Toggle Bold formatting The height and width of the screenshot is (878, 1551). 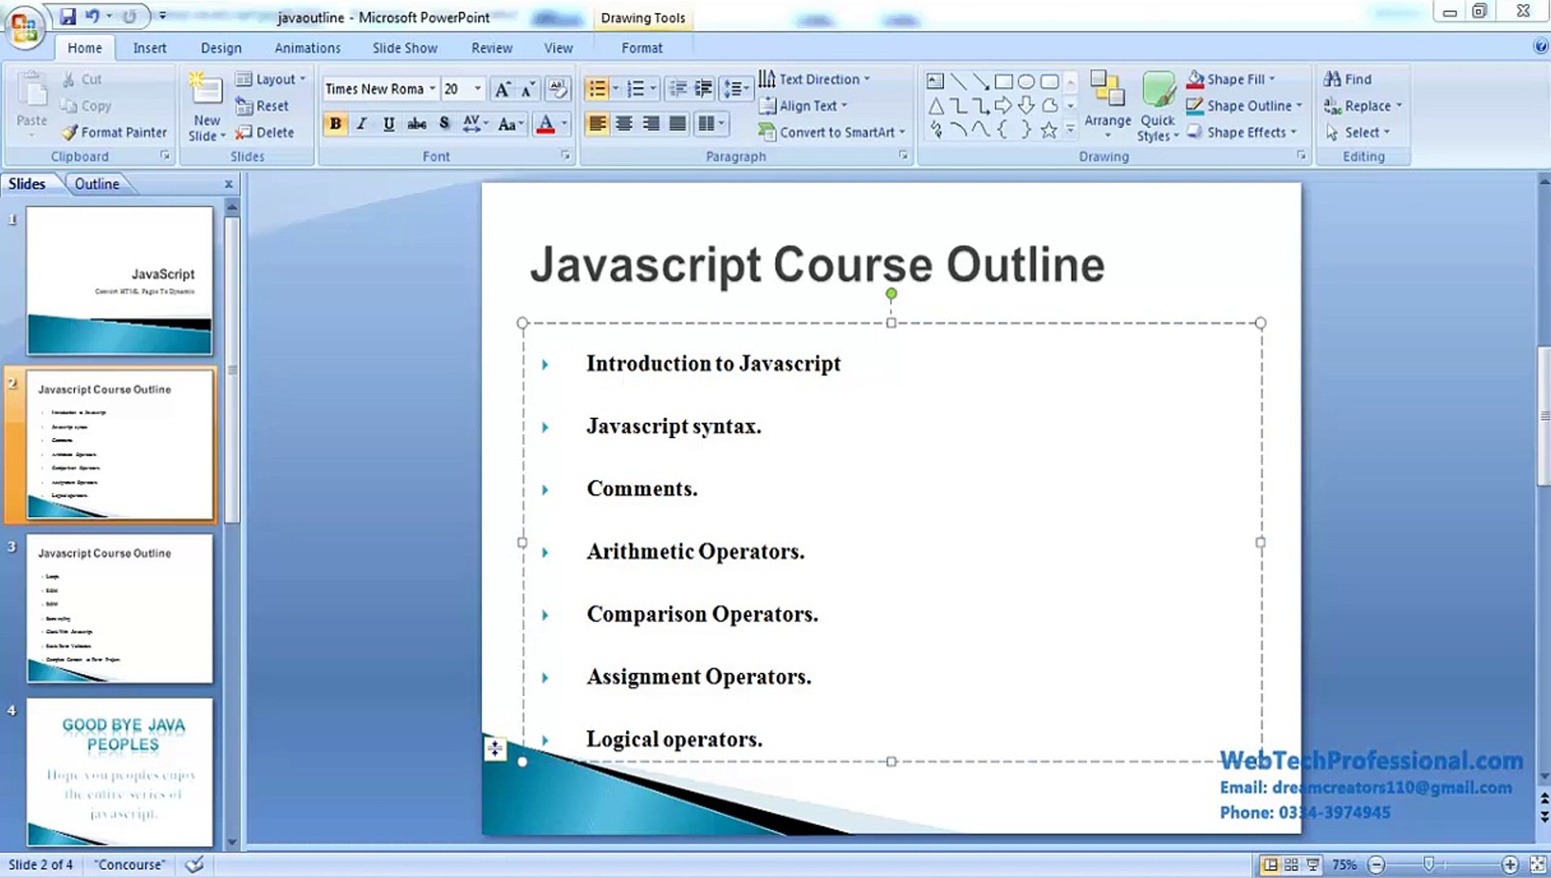pos(335,124)
